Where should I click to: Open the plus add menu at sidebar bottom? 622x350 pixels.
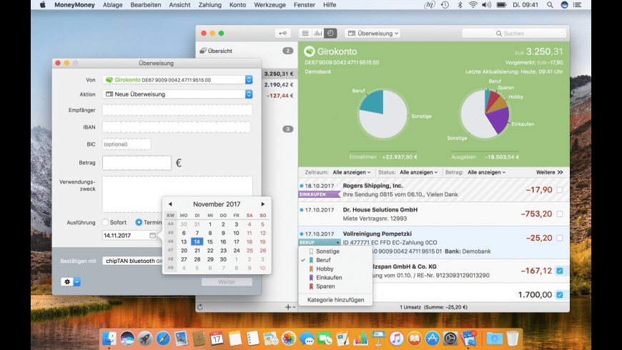pyautogui.click(x=290, y=307)
